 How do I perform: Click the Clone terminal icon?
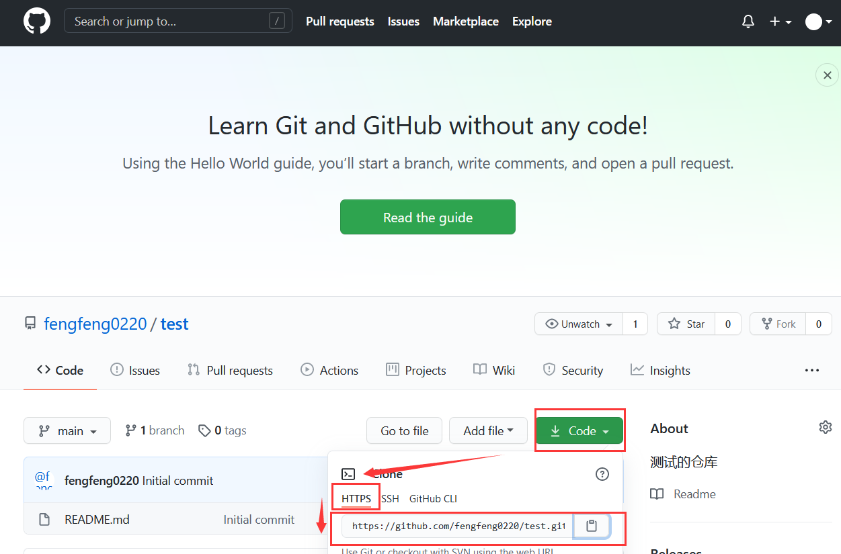coord(348,474)
